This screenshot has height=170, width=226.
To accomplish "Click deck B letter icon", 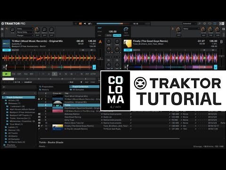I will (x=221, y=42).
